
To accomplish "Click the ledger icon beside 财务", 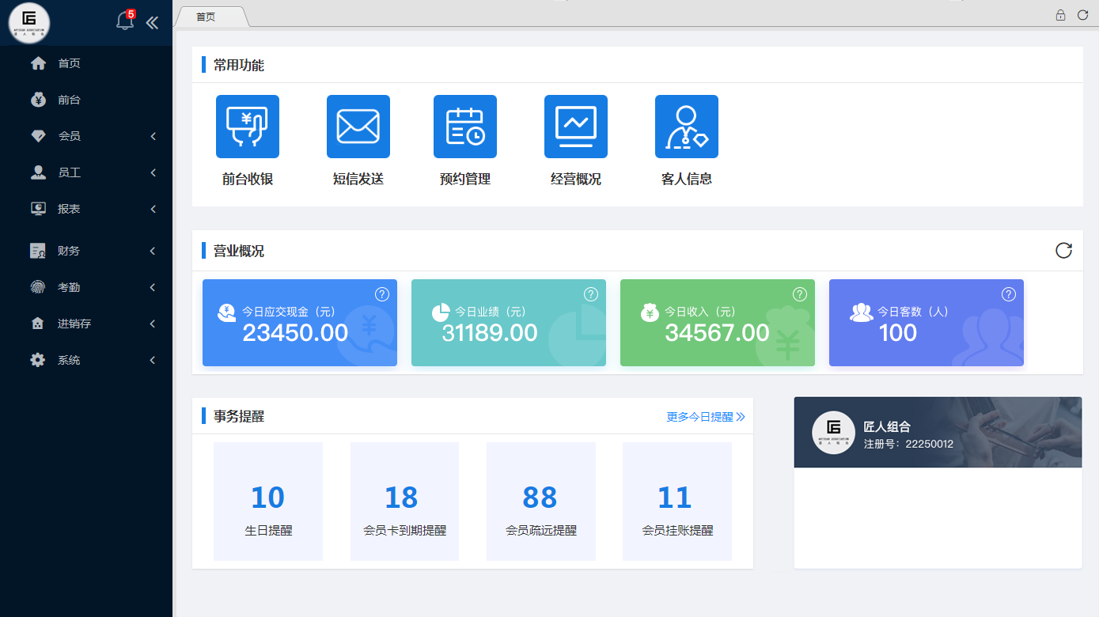I will pos(38,251).
